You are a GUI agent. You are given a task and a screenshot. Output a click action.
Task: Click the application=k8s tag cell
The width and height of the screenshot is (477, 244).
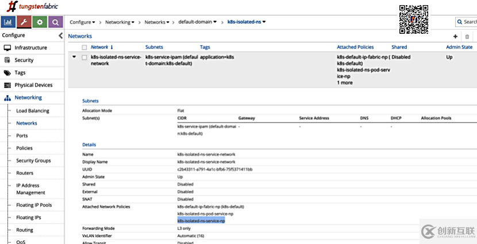217,57
